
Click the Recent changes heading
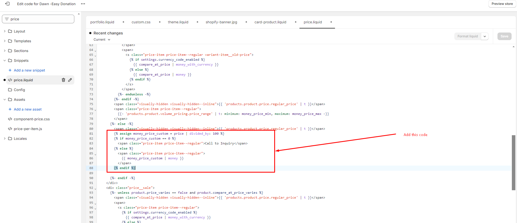tap(108, 33)
